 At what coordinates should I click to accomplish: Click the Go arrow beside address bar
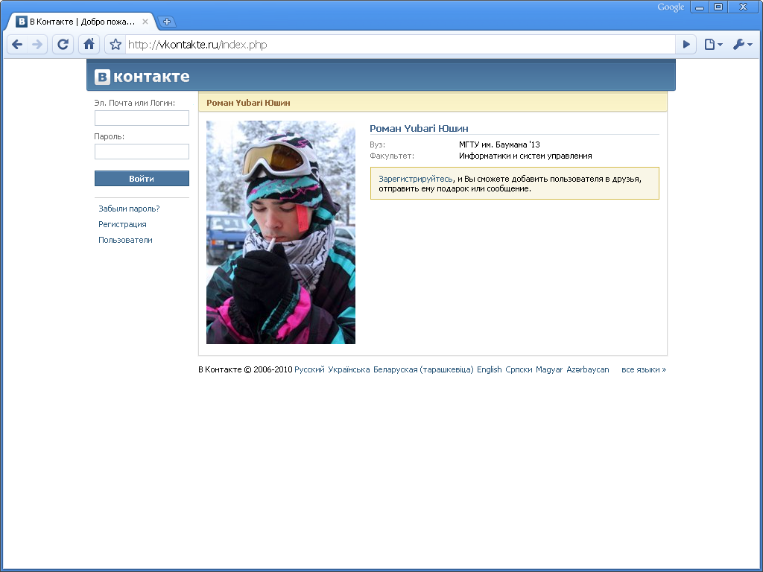coord(686,45)
